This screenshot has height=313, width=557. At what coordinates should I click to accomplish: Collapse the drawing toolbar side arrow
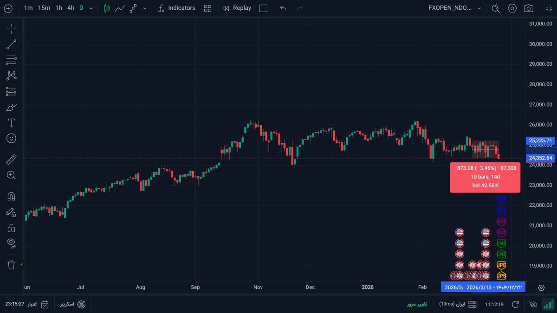click(x=22, y=265)
